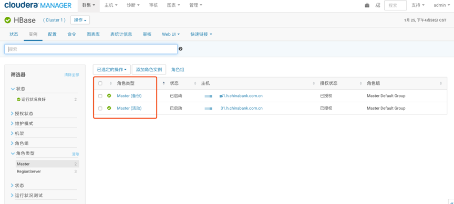Open the Master (备份) role link
The width and height of the screenshot is (454, 204).
(x=129, y=95)
